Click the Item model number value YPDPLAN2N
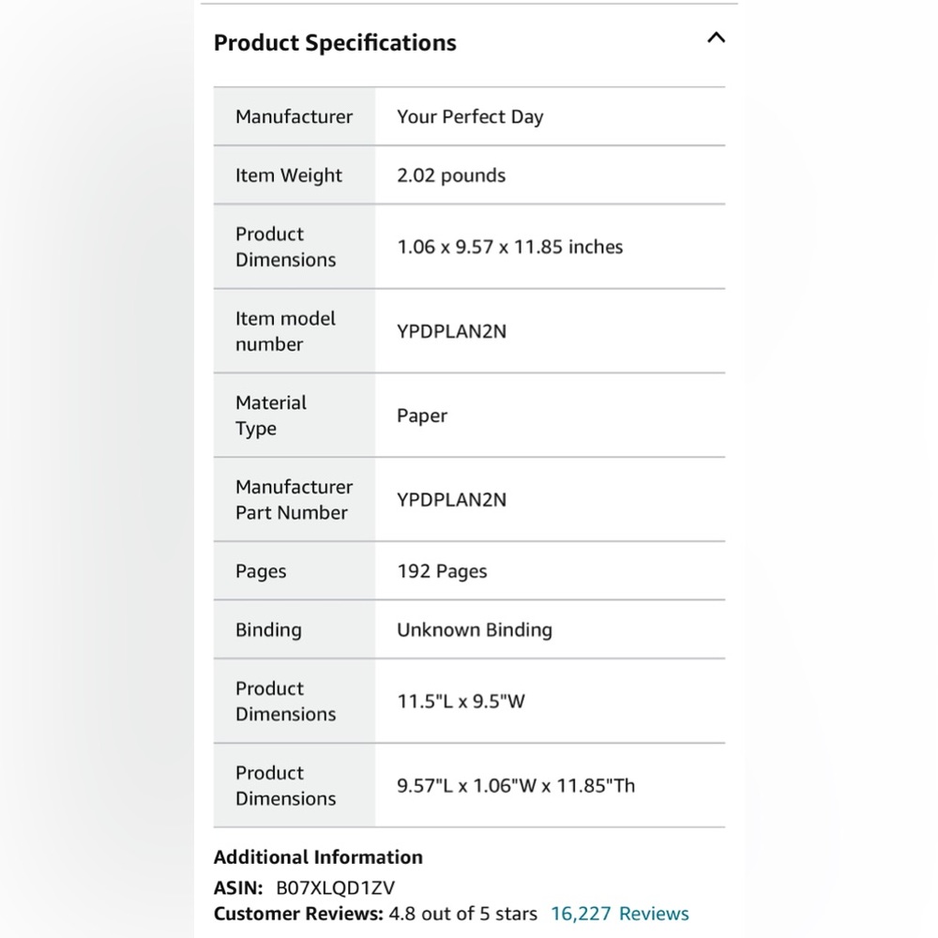Viewport: 938px width, 938px height. (452, 331)
